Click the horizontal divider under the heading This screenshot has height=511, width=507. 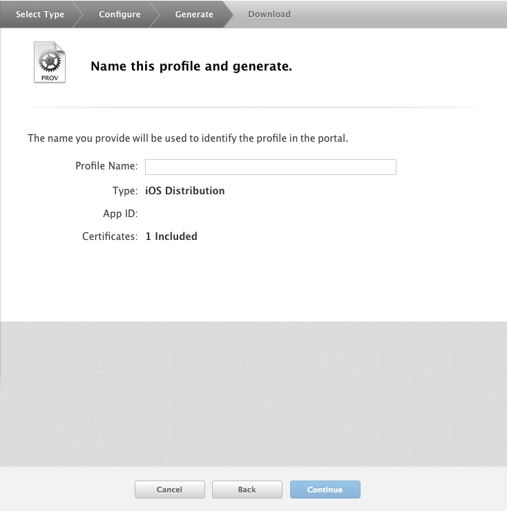point(254,107)
